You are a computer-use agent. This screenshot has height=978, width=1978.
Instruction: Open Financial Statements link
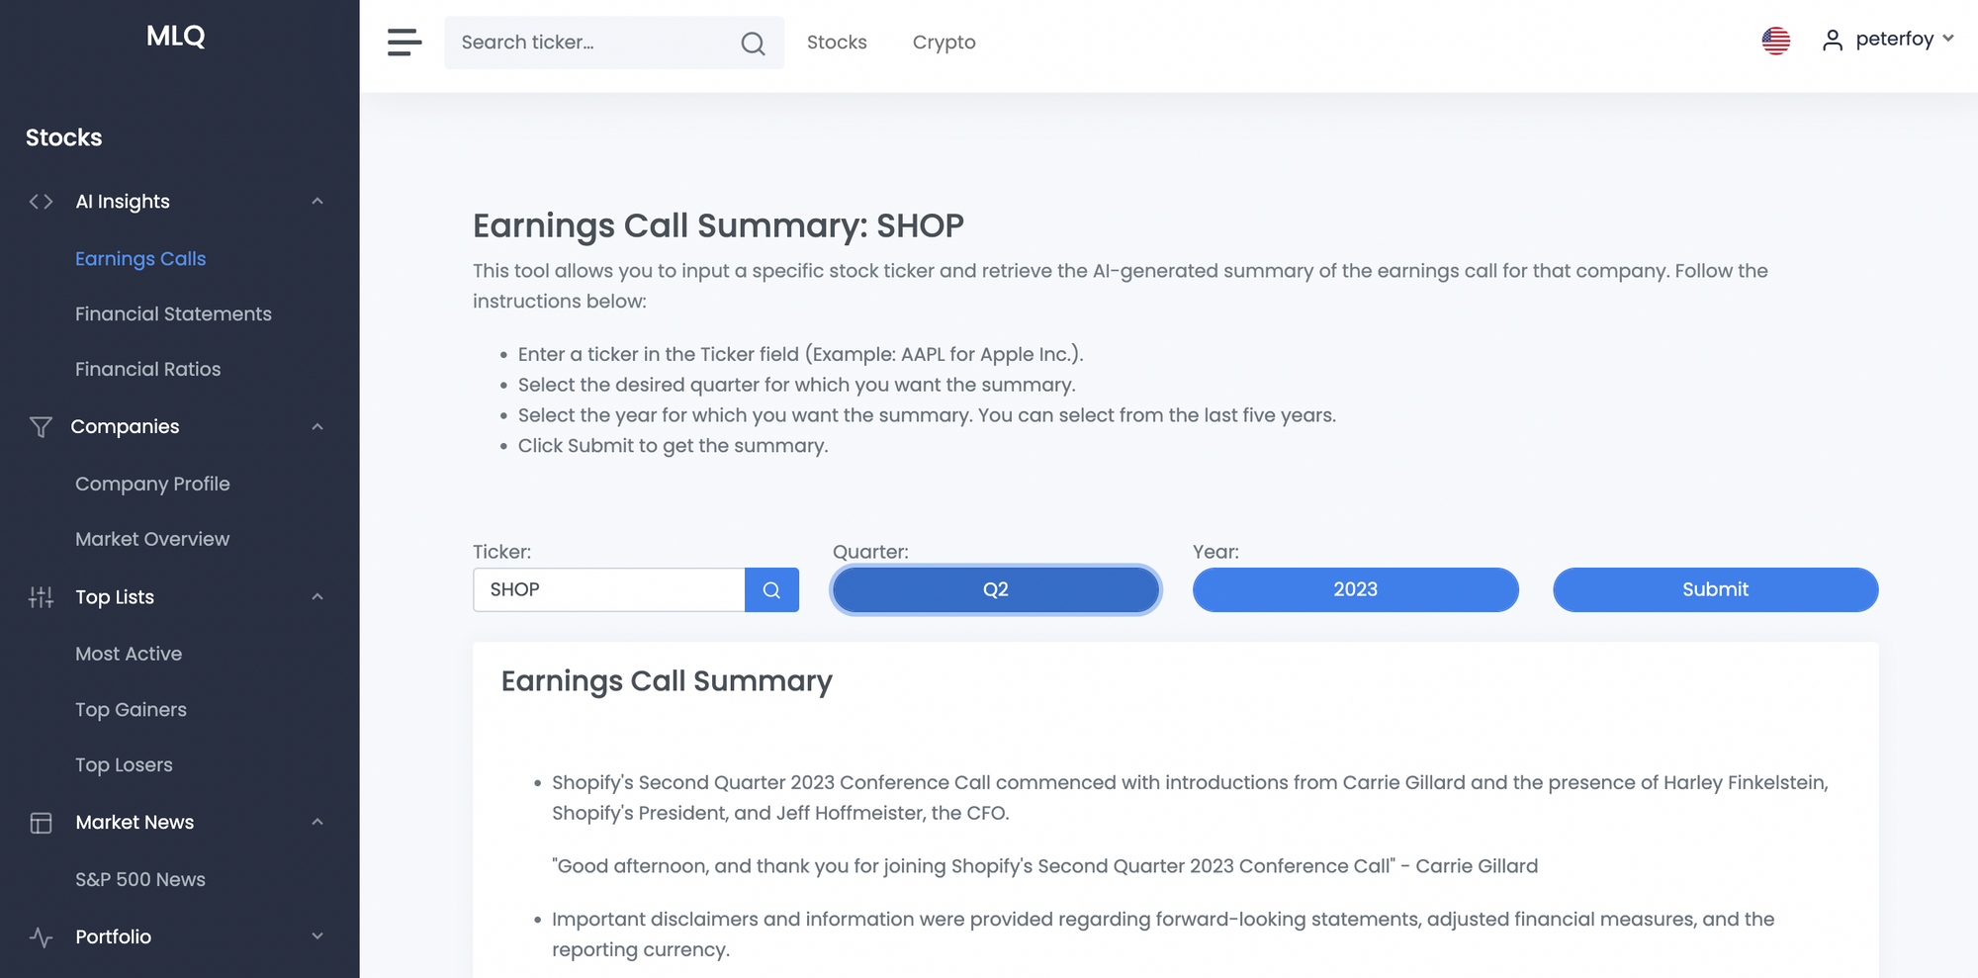(x=173, y=314)
